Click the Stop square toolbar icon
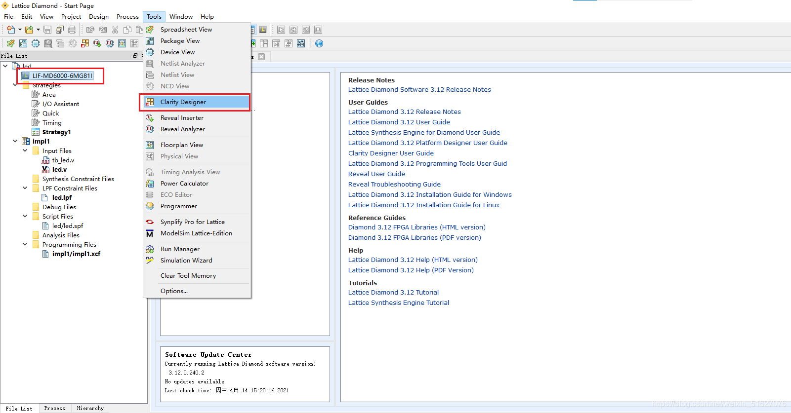 [x=318, y=30]
